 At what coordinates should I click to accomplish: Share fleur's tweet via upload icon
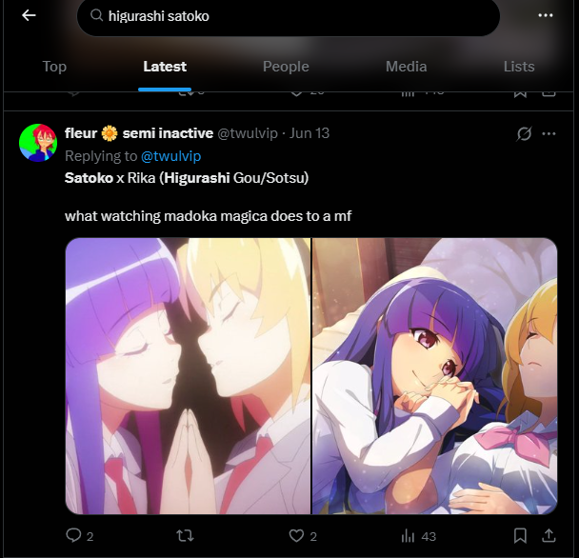(549, 535)
